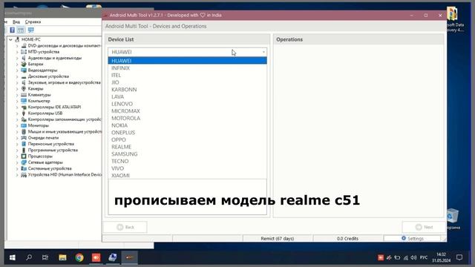
Task: Select Переносные устройства tree item
Action: tap(51, 144)
